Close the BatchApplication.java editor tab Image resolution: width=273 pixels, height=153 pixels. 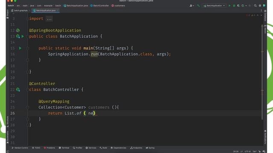pyautogui.click(x=58, y=11)
